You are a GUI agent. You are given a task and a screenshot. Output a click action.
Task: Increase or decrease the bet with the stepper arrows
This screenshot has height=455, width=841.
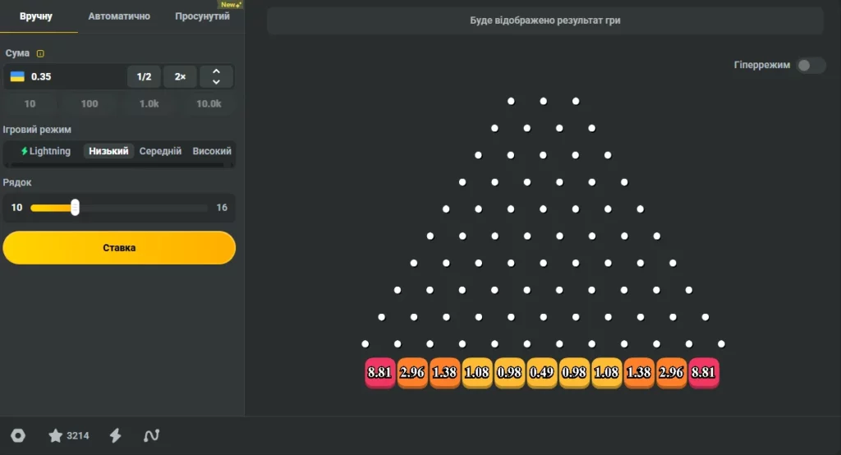pos(216,76)
